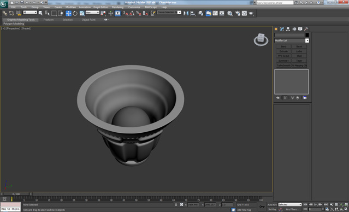Click the time slider at 0 / 100
Image resolution: width=349 pixels, height=212 pixels.
click(16, 194)
